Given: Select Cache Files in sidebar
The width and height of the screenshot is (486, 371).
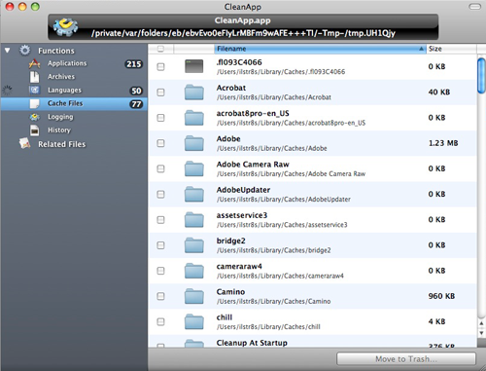Looking at the screenshot, I should pyautogui.click(x=74, y=103).
